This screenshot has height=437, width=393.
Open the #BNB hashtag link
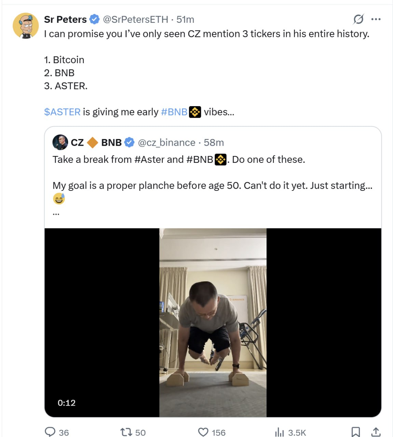click(x=174, y=112)
